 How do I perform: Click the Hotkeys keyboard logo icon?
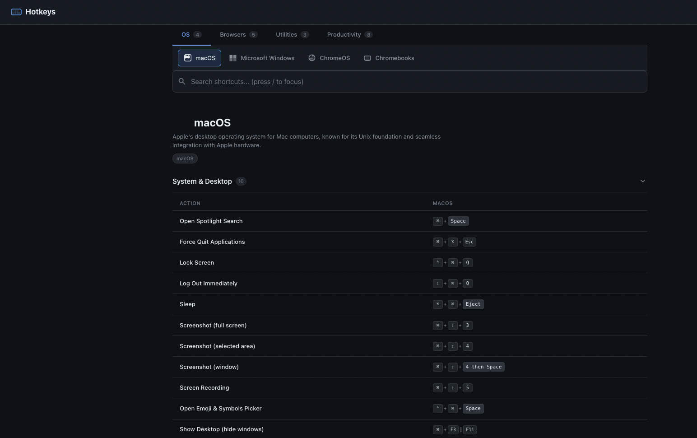click(16, 12)
